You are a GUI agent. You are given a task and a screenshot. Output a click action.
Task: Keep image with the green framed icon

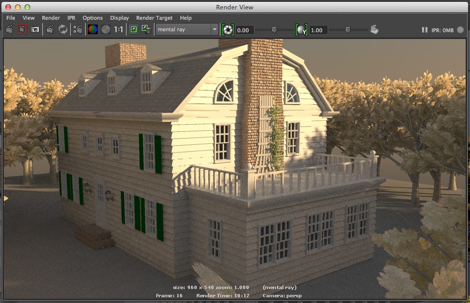[134, 29]
